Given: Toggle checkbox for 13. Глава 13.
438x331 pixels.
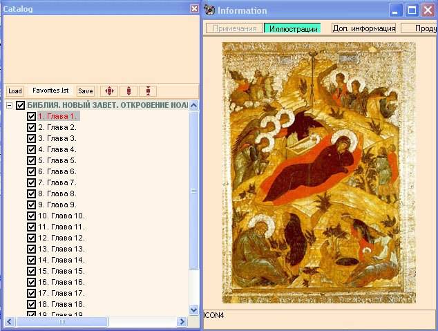Looking at the screenshot, I should pyautogui.click(x=31, y=249).
